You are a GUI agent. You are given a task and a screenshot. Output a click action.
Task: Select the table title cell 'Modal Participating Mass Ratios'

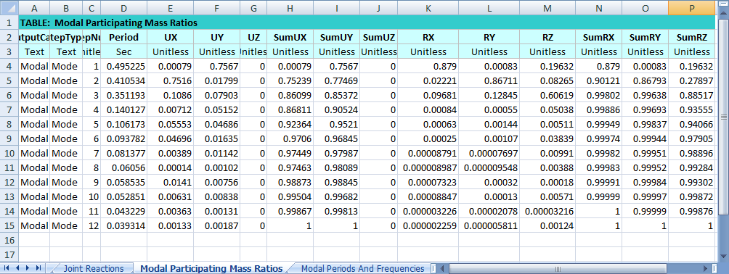coord(367,22)
